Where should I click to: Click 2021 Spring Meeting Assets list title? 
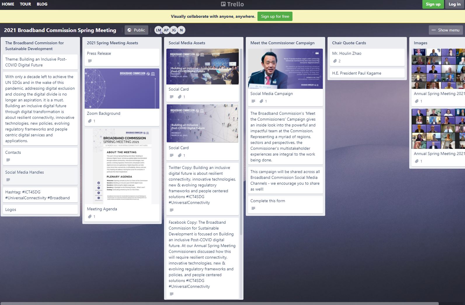coord(112,43)
